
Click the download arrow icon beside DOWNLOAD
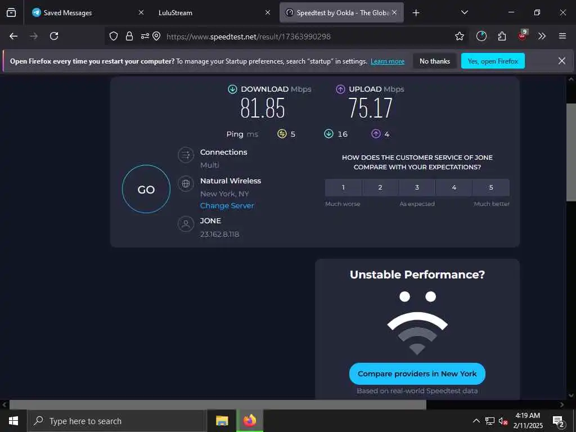click(x=232, y=89)
